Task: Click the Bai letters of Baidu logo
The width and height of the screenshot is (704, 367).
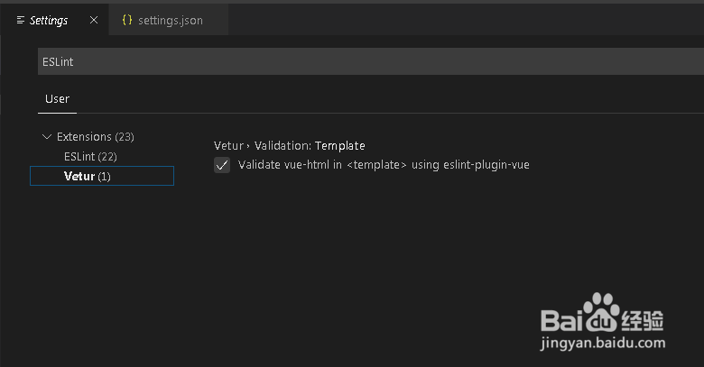Action: click(561, 320)
